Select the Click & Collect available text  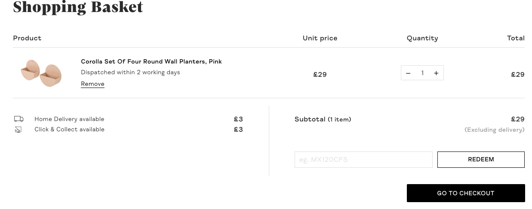click(x=69, y=129)
